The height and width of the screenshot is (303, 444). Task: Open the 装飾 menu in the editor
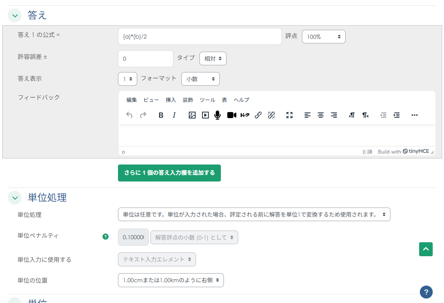click(x=188, y=100)
